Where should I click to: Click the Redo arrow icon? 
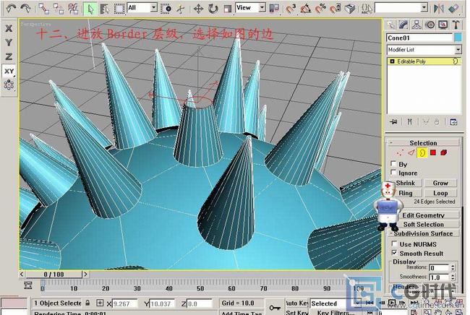(x=25, y=8)
